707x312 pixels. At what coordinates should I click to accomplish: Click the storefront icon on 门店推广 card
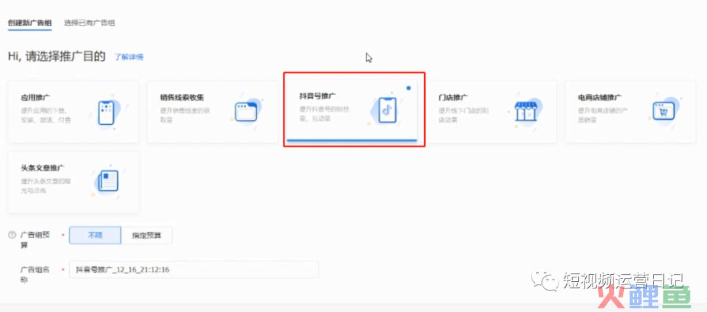pyautogui.click(x=526, y=111)
